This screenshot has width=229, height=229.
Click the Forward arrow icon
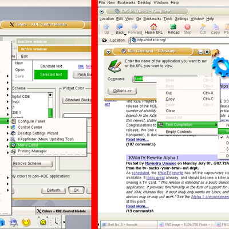(135, 27)
